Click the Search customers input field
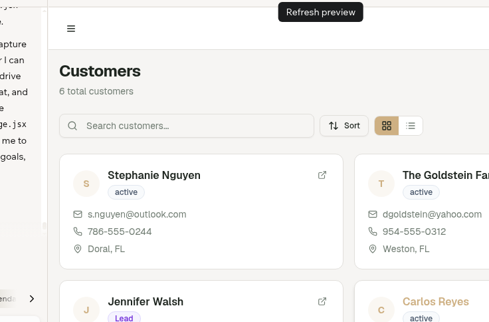 (187, 126)
